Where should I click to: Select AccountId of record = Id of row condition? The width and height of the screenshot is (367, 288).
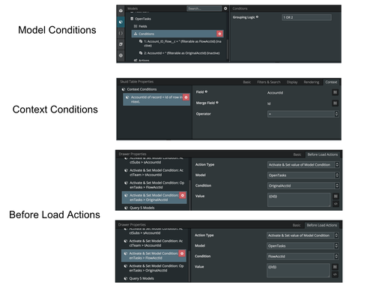point(157,99)
